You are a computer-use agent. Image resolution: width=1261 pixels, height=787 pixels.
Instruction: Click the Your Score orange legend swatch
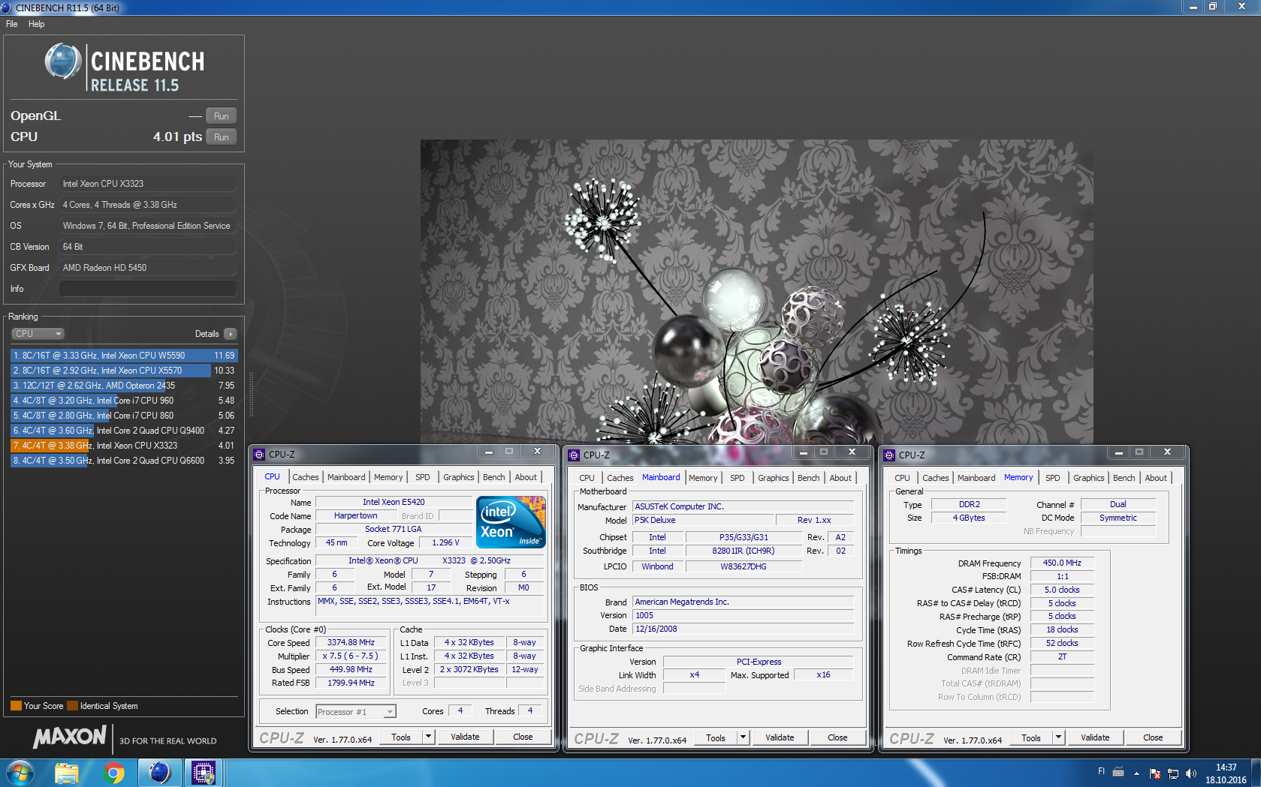pos(16,706)
